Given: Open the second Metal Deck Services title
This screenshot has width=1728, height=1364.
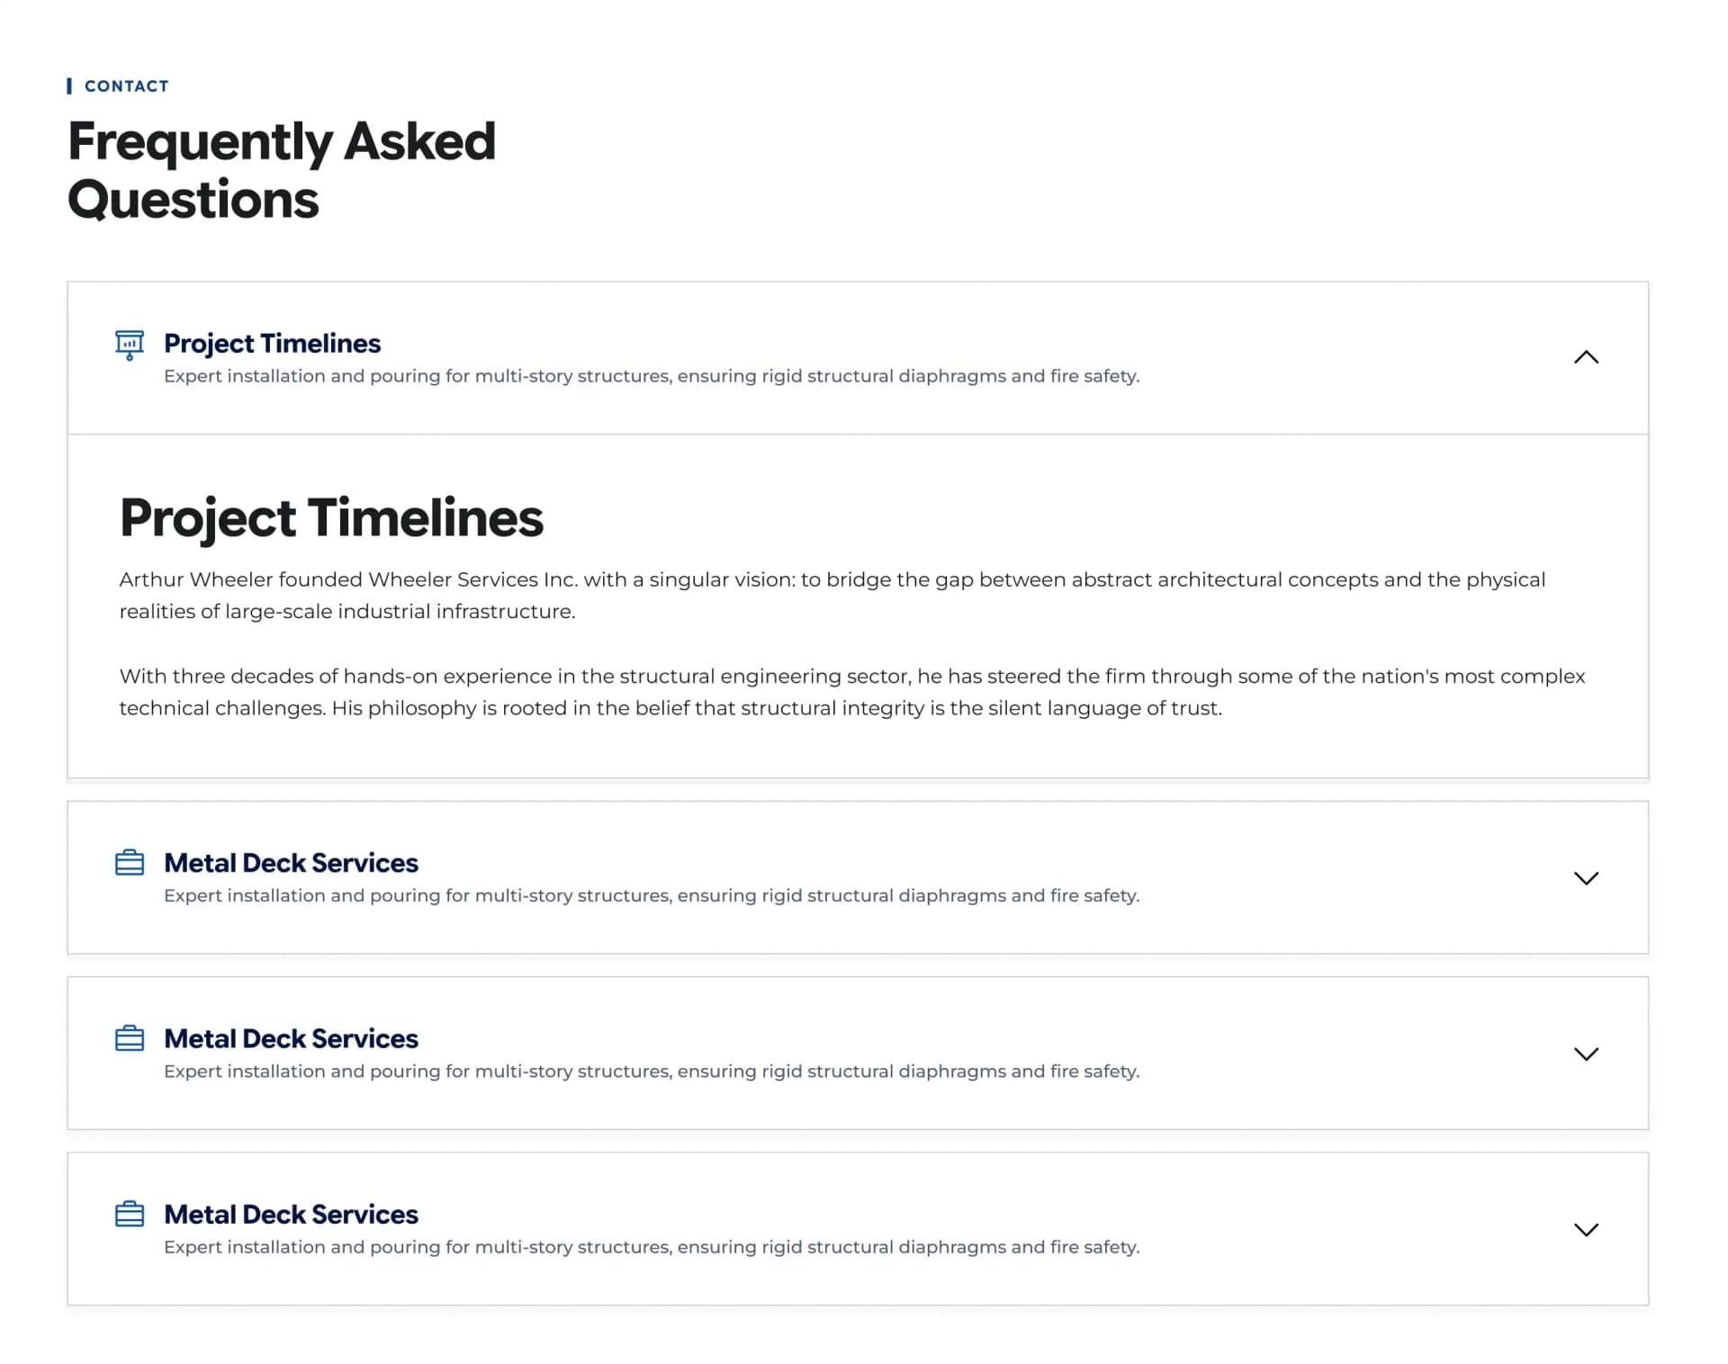Looking at the screenshot, I should (291, 1037).
